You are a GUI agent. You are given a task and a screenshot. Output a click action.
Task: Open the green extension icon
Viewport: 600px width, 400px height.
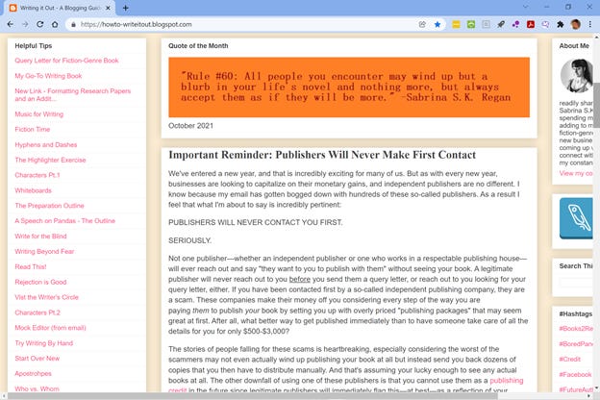tap(471, 24)
